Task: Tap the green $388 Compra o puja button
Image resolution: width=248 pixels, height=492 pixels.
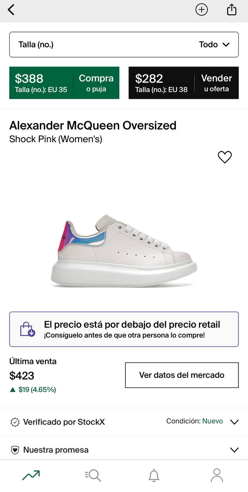Action: [64, 83]
